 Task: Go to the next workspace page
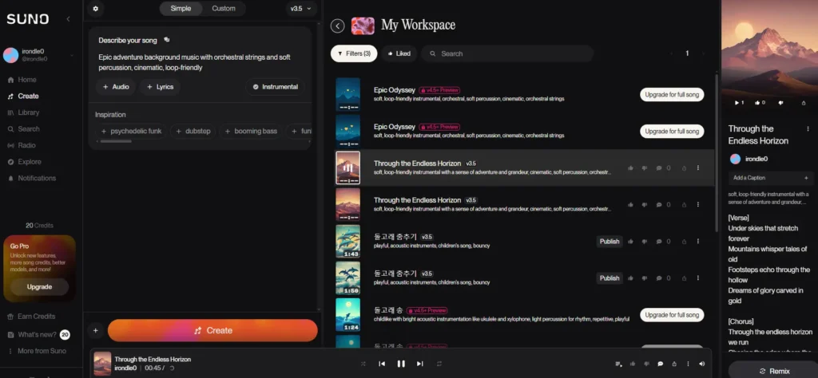703,53
